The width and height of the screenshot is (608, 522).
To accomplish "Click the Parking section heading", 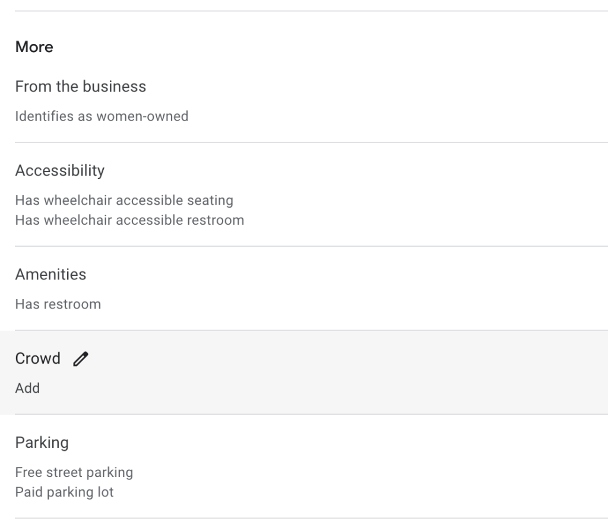I will (x=42, y=443).
